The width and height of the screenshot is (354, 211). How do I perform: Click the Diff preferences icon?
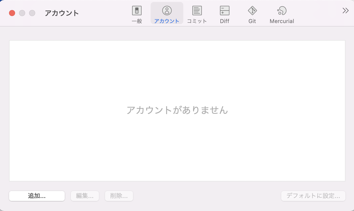point(224,11)
